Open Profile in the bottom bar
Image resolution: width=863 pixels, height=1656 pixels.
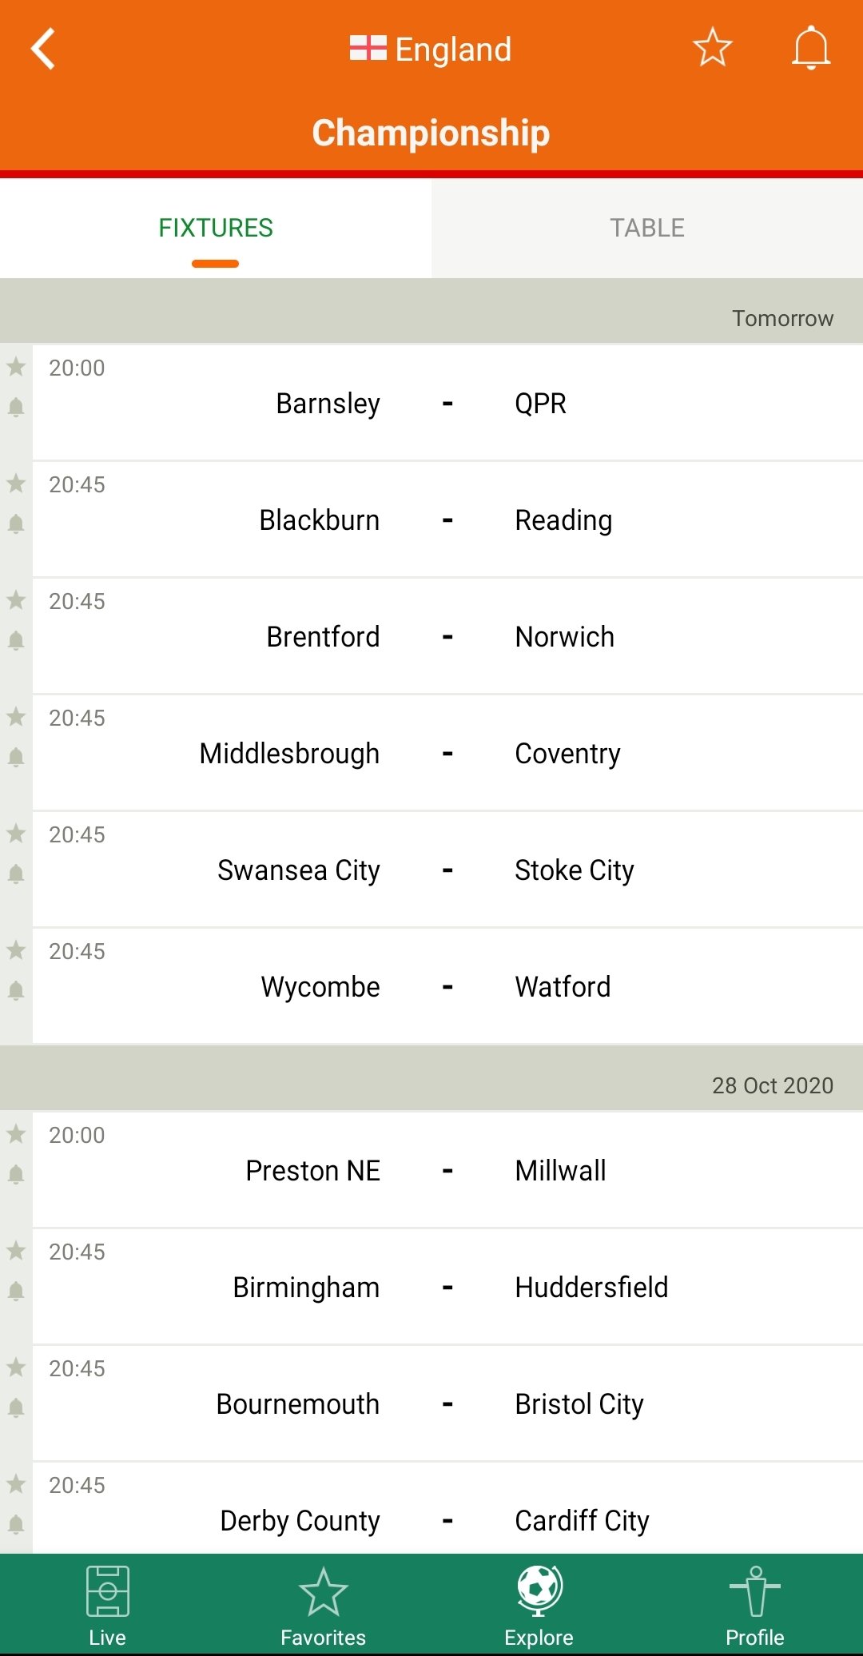coord(755,1606)
